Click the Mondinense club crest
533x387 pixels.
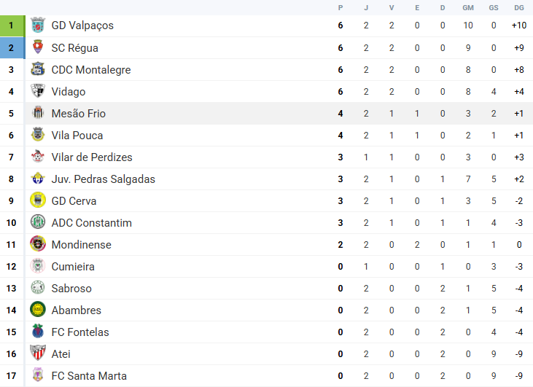pos(38,244)
